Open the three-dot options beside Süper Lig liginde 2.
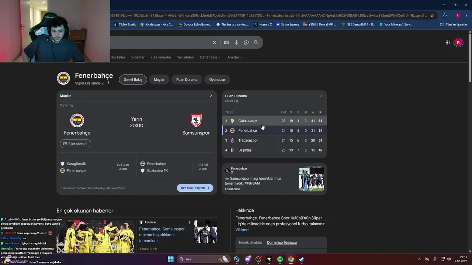 [108, 83]
